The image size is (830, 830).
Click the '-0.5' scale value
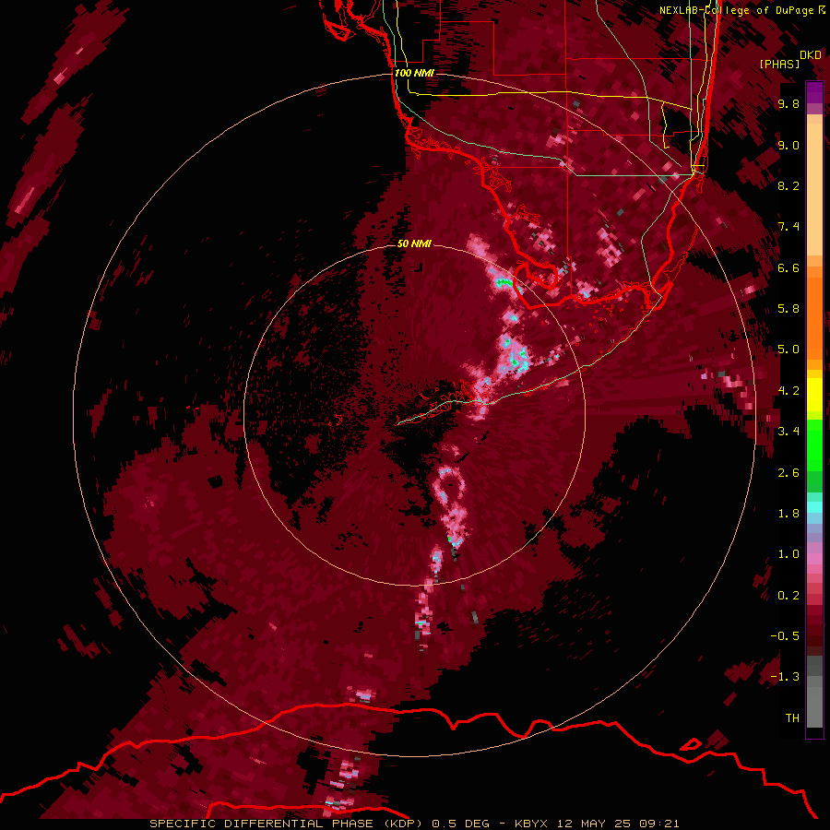[785, 636]
